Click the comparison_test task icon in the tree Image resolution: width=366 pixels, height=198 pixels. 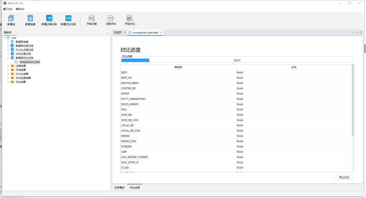[x=16, y=62]
